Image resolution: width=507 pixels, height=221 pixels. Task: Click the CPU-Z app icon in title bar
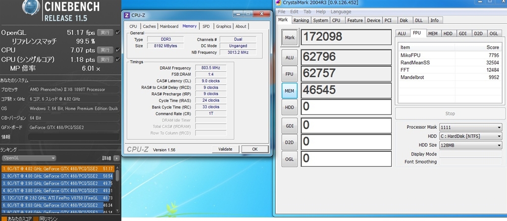[127, 16]
